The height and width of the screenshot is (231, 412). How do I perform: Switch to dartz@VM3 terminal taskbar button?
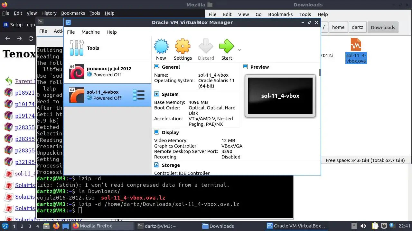click(167, 226)
